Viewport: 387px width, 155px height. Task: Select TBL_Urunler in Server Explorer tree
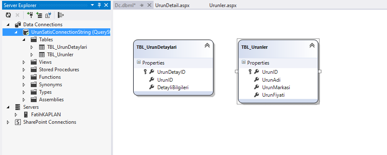60,55
